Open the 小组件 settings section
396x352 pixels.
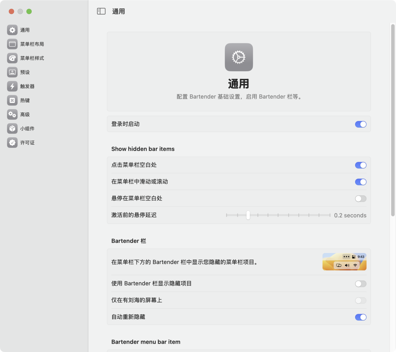[12, 129]
